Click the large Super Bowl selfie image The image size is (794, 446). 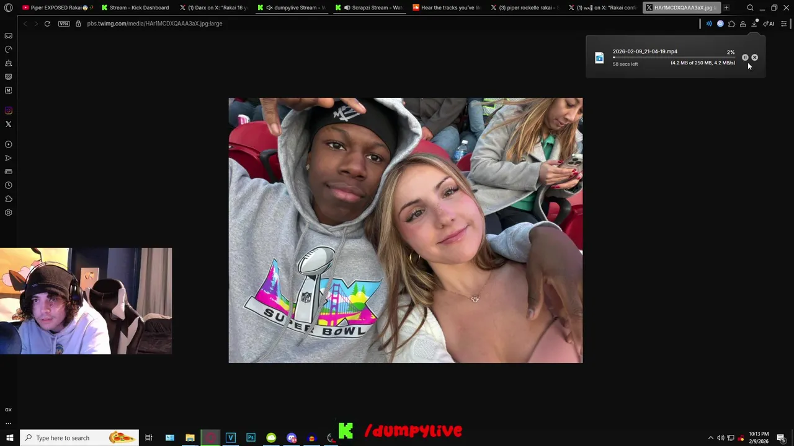[406, 230]
